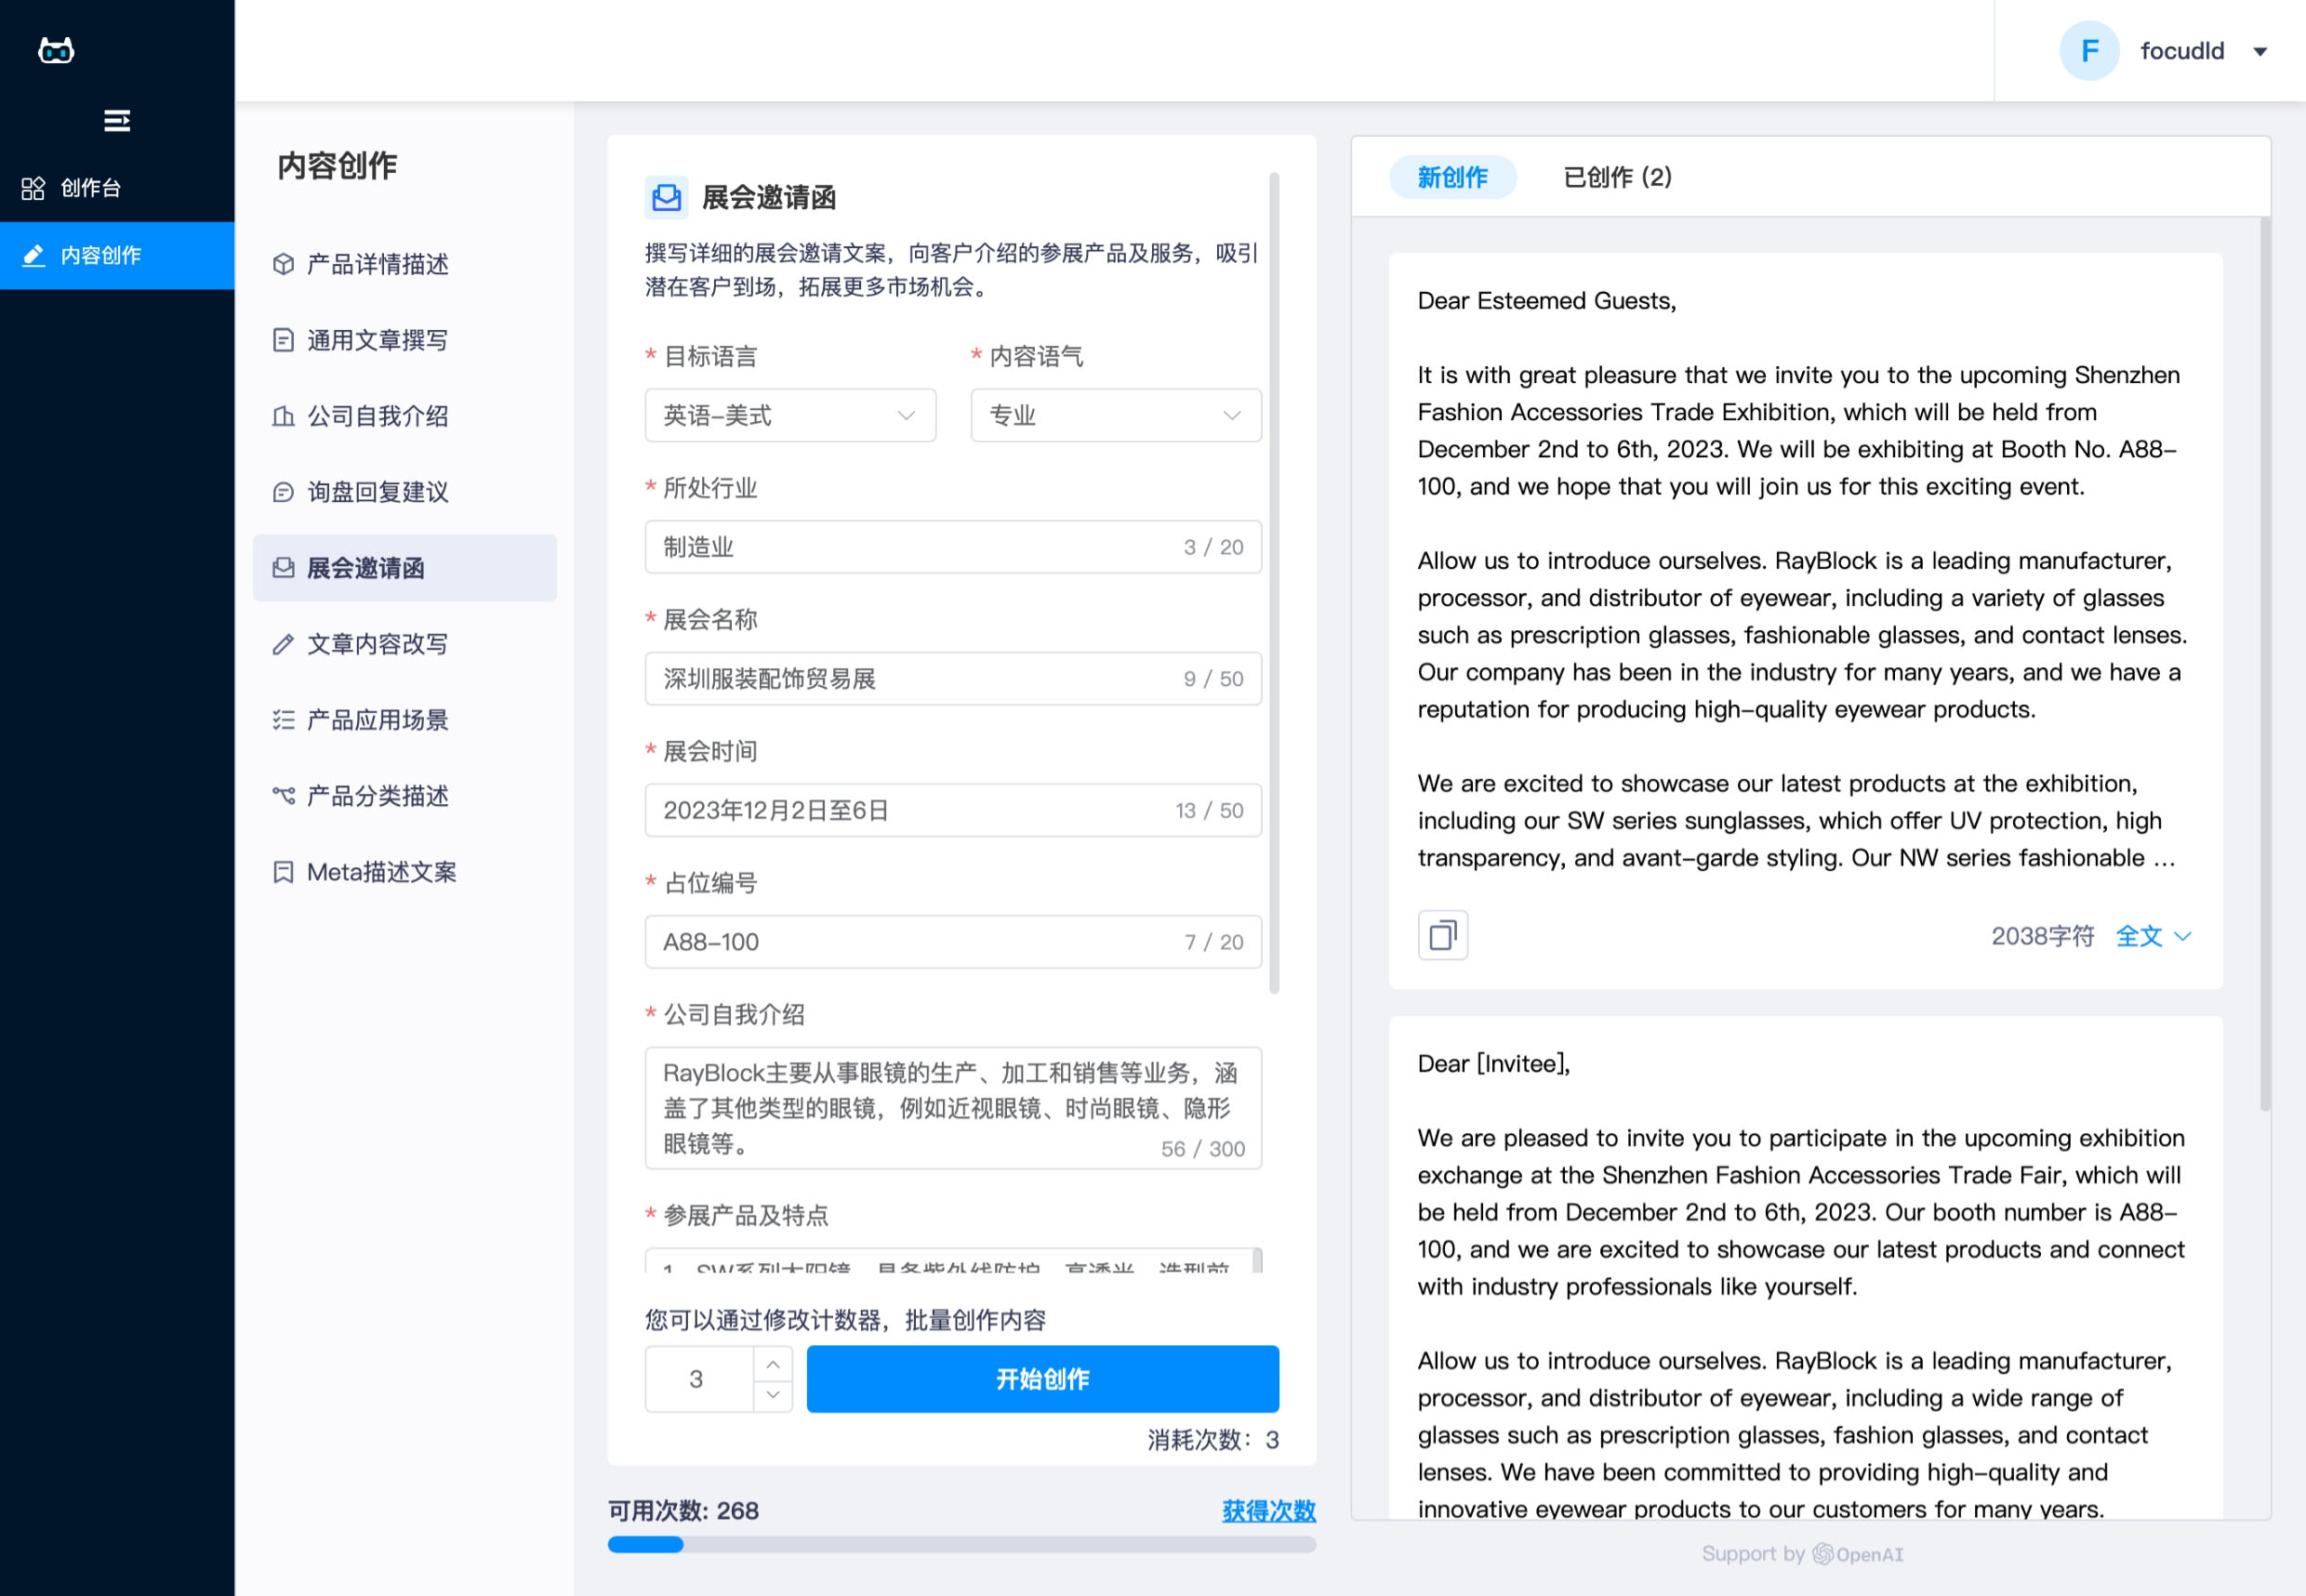Increase the batch counter with up arrow
The height and width of the screenshot is (1596, 2306).
pos(773,1364)
